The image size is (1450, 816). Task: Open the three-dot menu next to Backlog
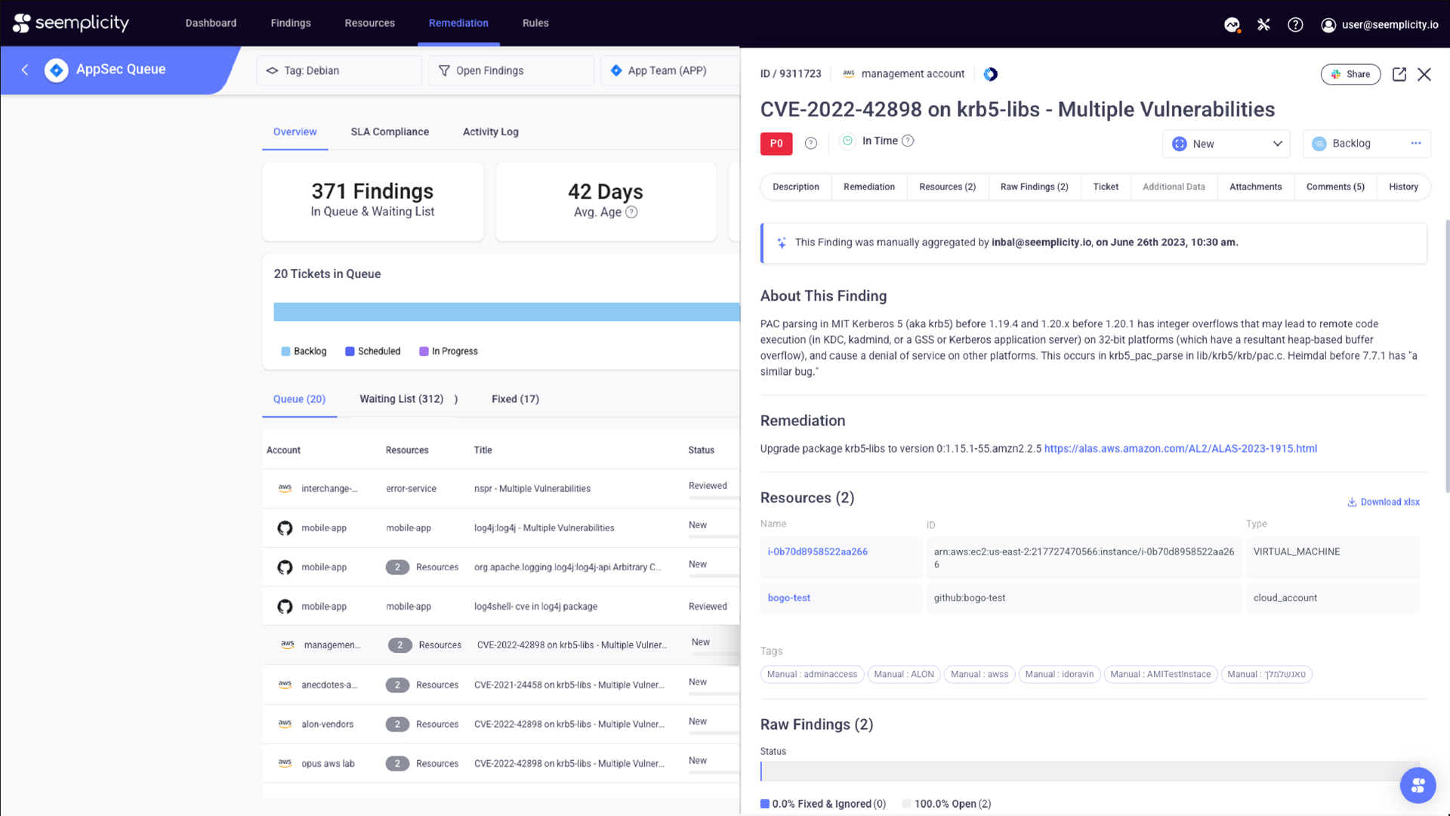(x=1416, y=144)
